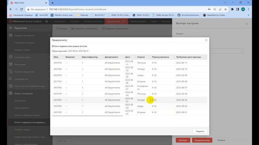Select Карта времени in sidebar
Image resolution: width=259 pixels, height=145 pixels.
21,108
